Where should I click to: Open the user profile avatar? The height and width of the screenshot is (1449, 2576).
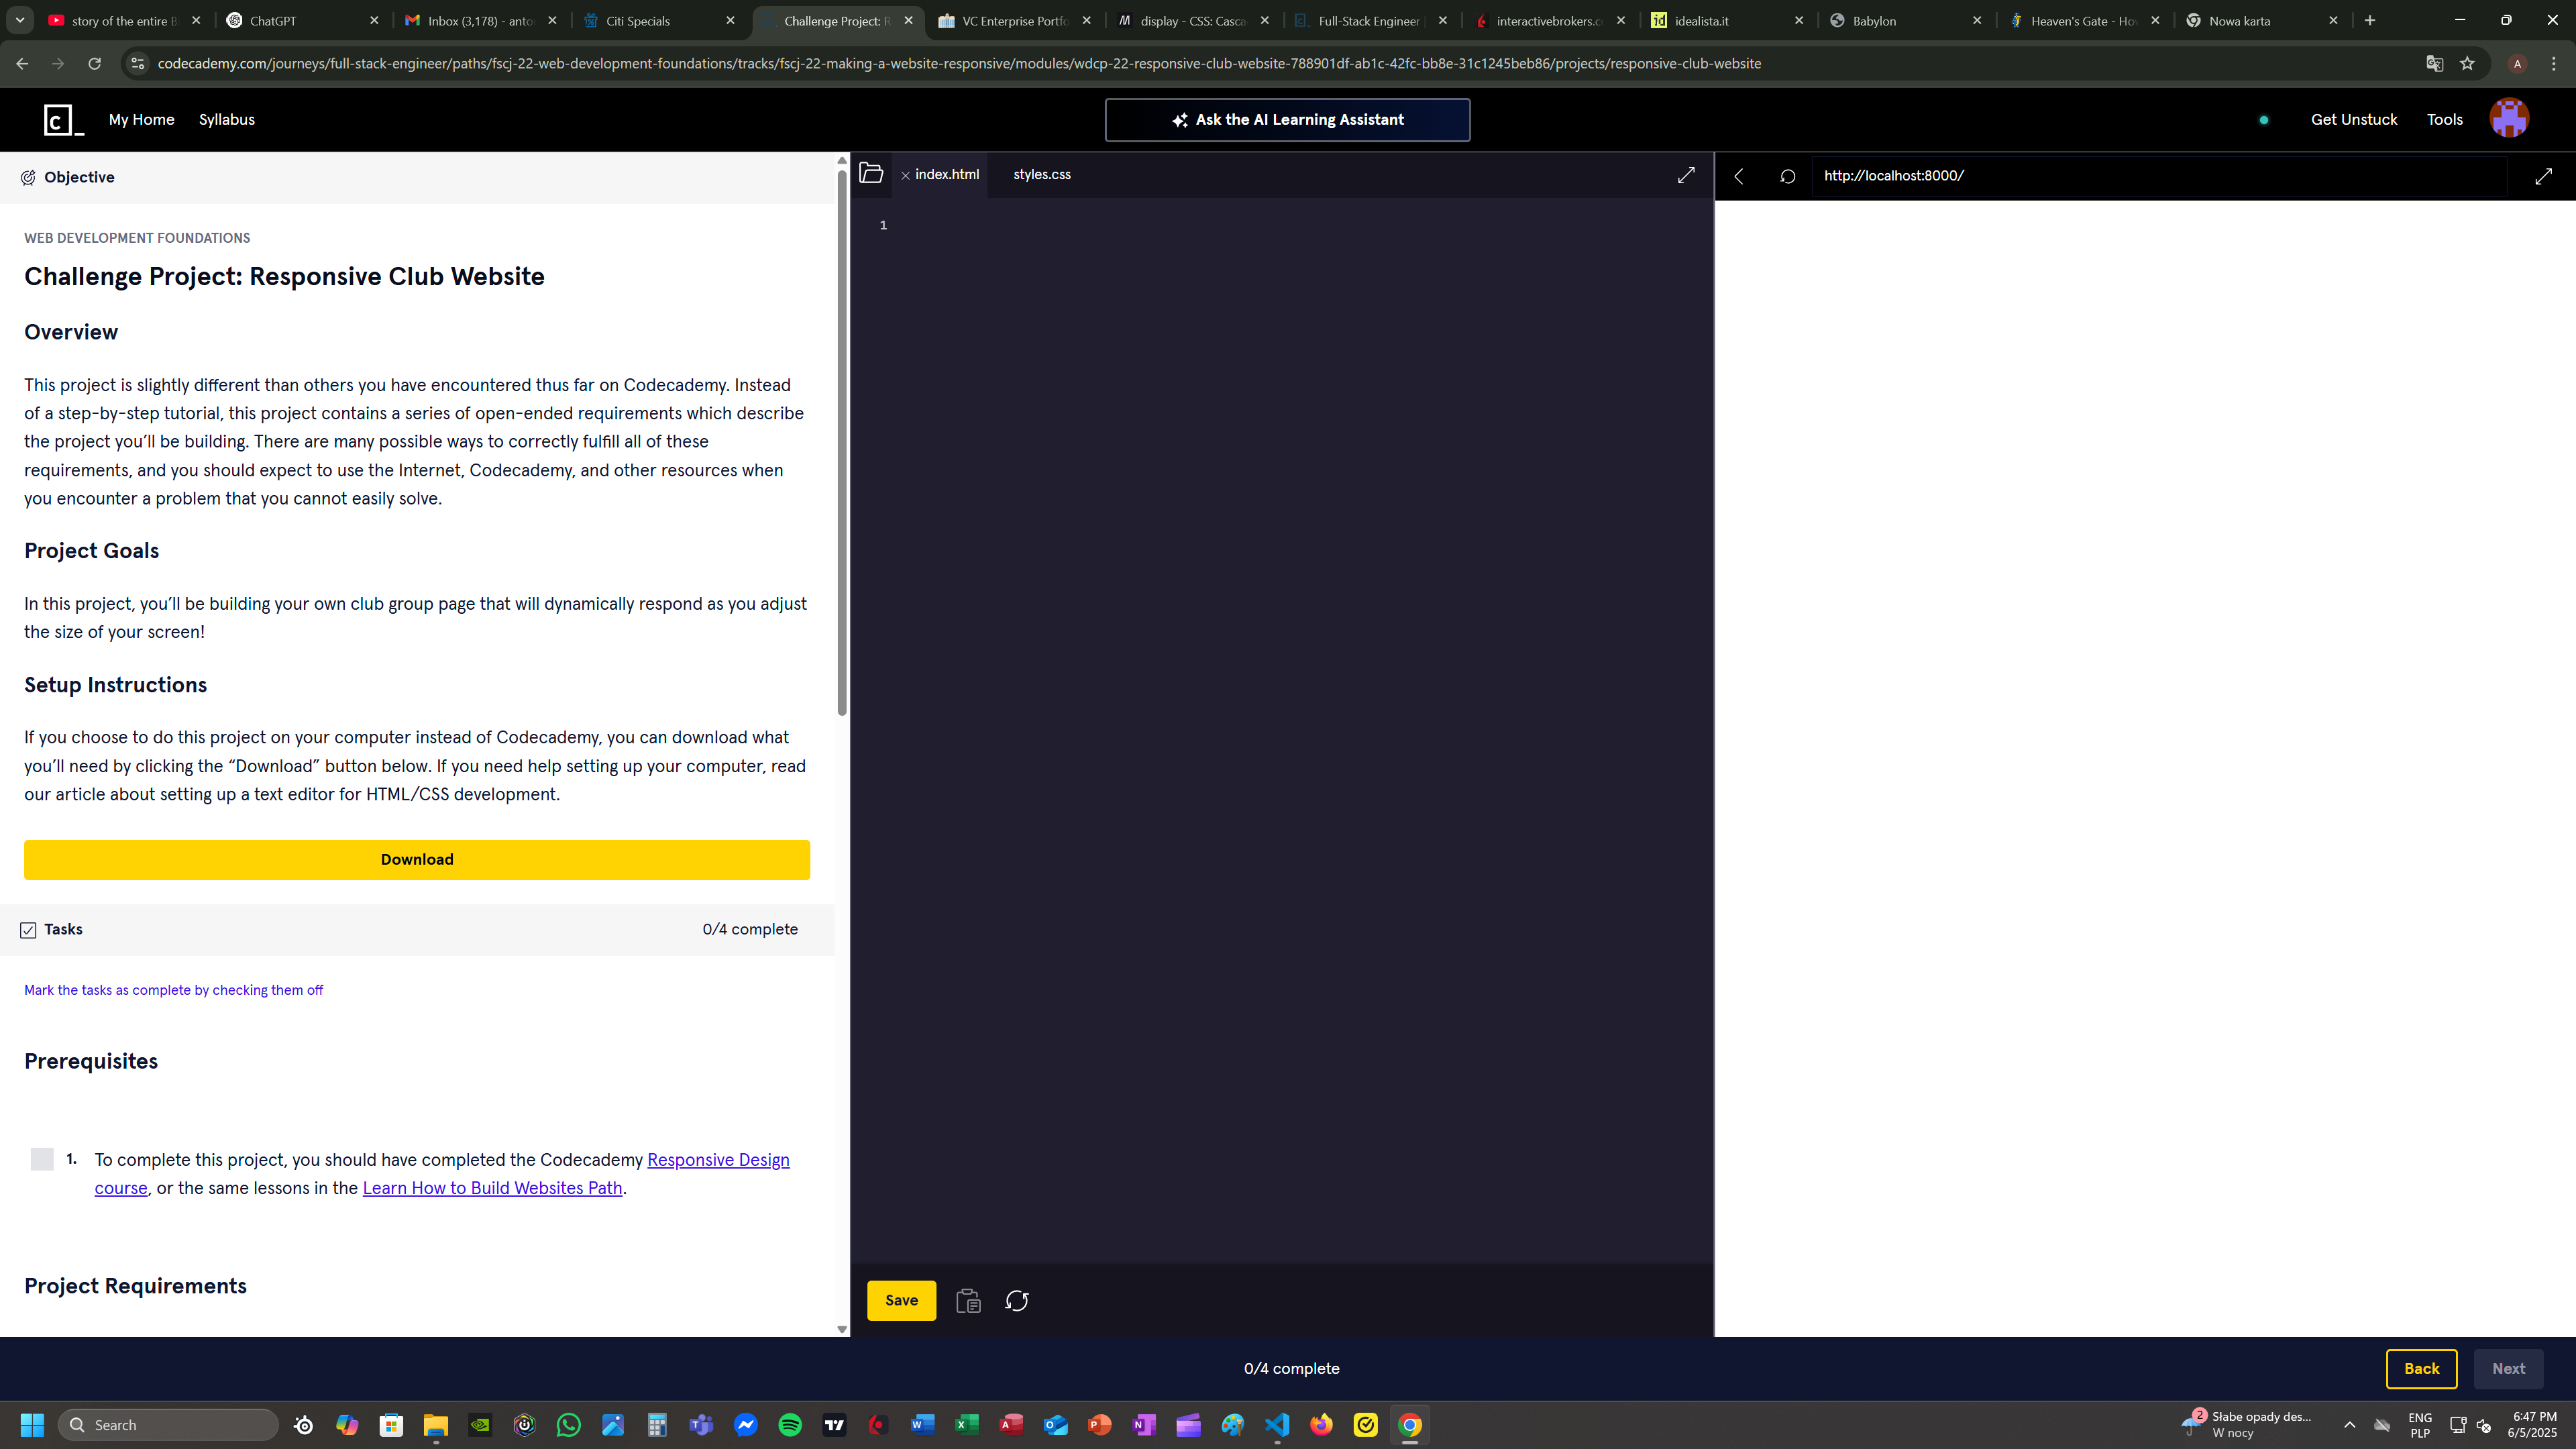[x=2509, y=119]
